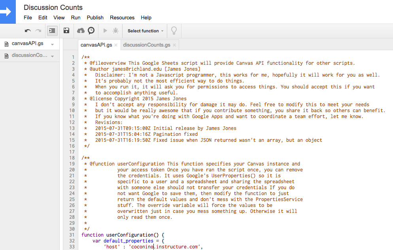Viewport: 393px width, 250px height.
Task: Click the 'Revisions:' comment on line 12
Action: point(109,122)
